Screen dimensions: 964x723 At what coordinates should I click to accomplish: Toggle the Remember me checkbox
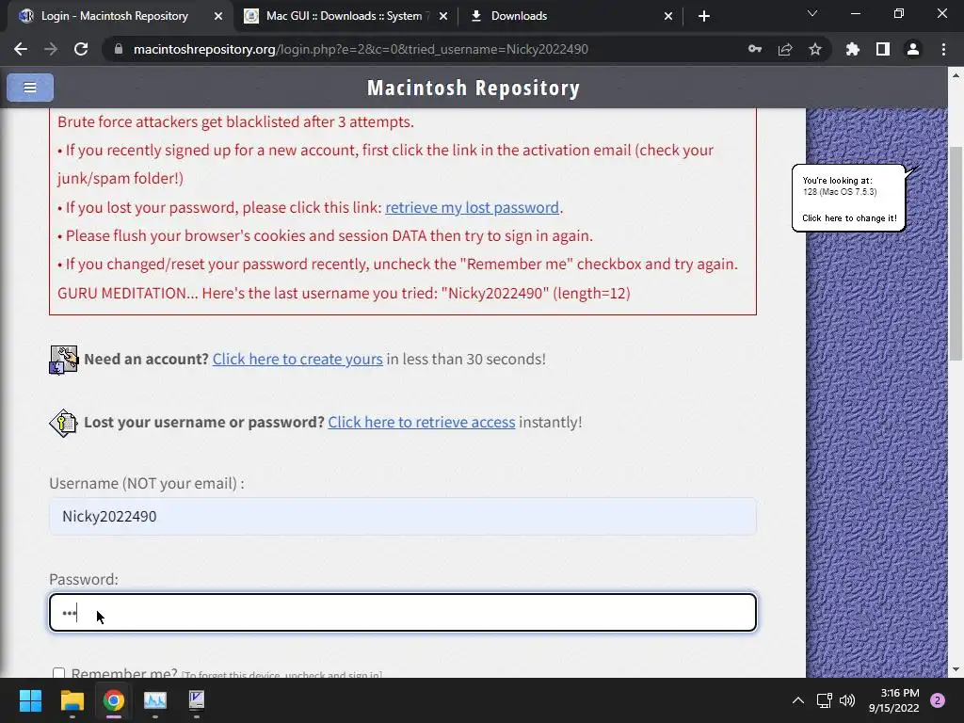(x=58, y=673)
